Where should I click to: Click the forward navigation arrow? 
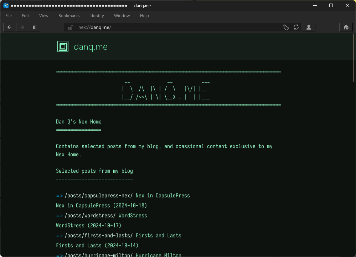pos(22,27)
